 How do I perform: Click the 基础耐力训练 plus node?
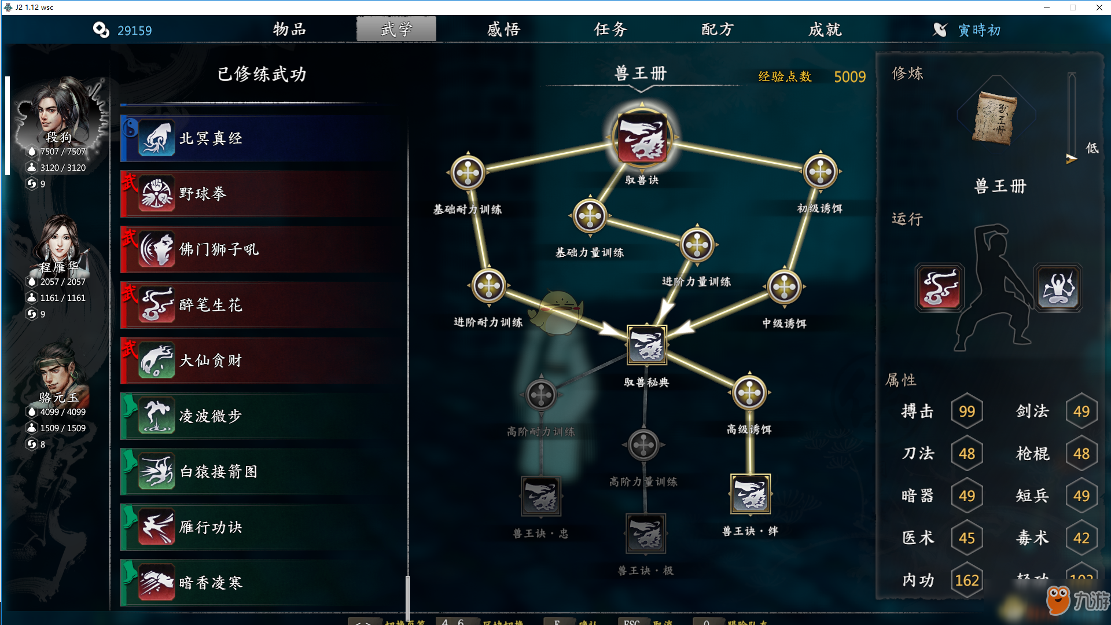[x=468, y=172]
